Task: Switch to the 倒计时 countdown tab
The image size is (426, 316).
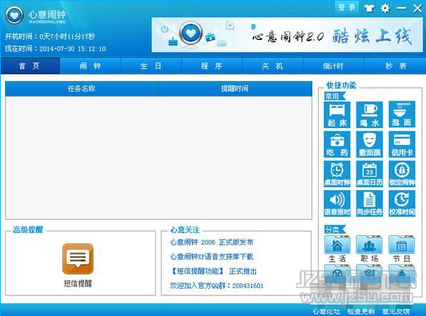Action: (x=333, y=66)
